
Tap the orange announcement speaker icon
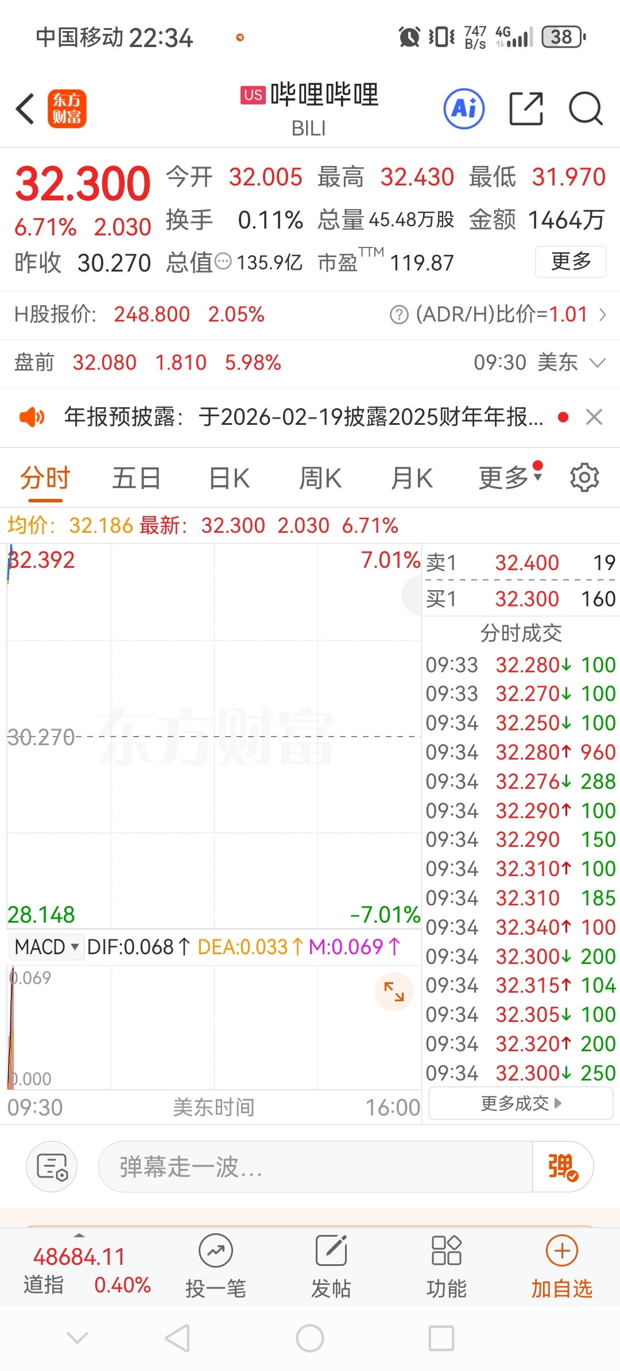(x=32, y=417)
